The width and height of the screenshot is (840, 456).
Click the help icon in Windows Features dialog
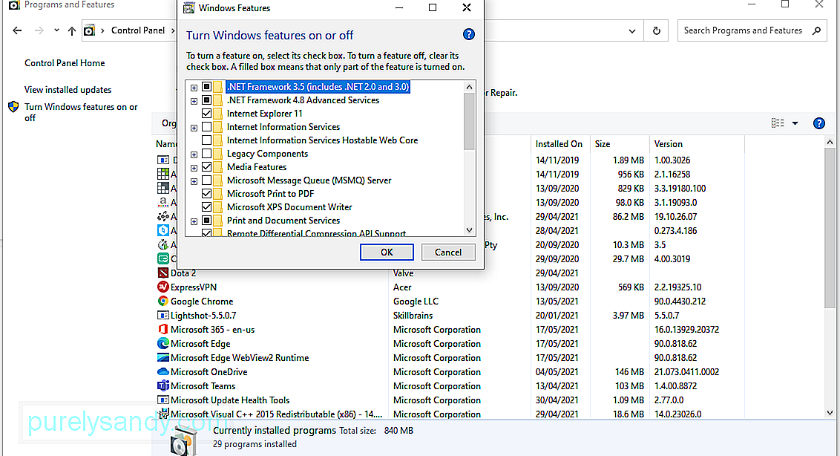coord(469,34)
